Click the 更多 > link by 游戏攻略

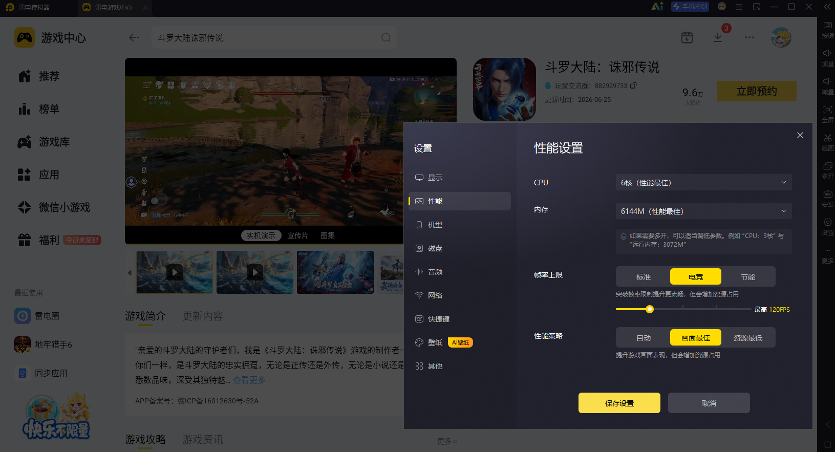click(447, 441)
